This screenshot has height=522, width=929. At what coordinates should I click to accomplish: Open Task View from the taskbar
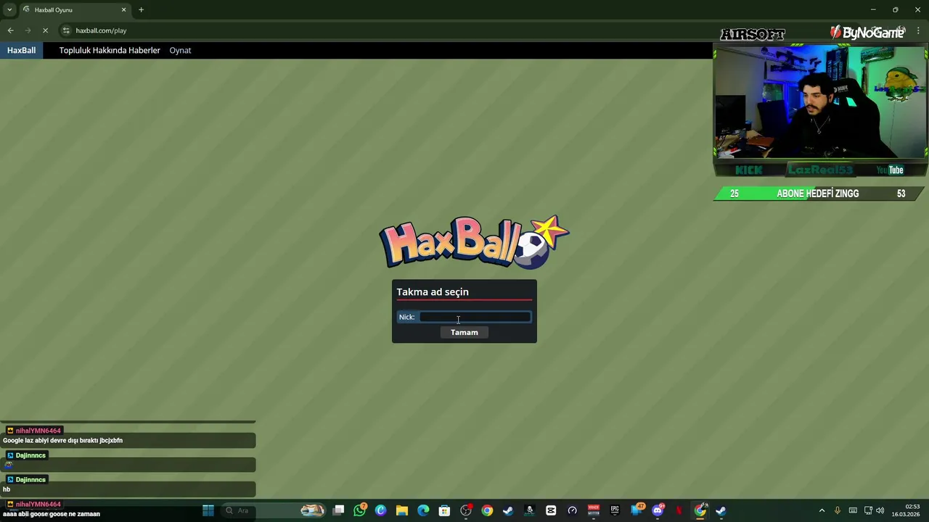pyautogui.click(x=338, y=510)
